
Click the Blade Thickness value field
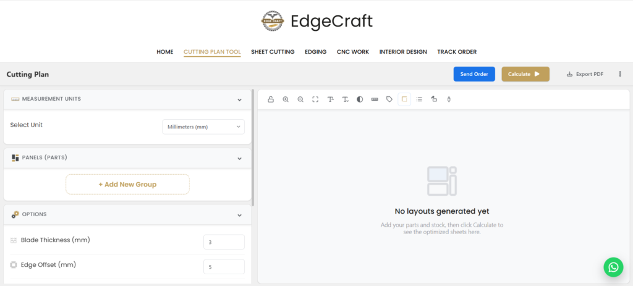pos(224,242)
